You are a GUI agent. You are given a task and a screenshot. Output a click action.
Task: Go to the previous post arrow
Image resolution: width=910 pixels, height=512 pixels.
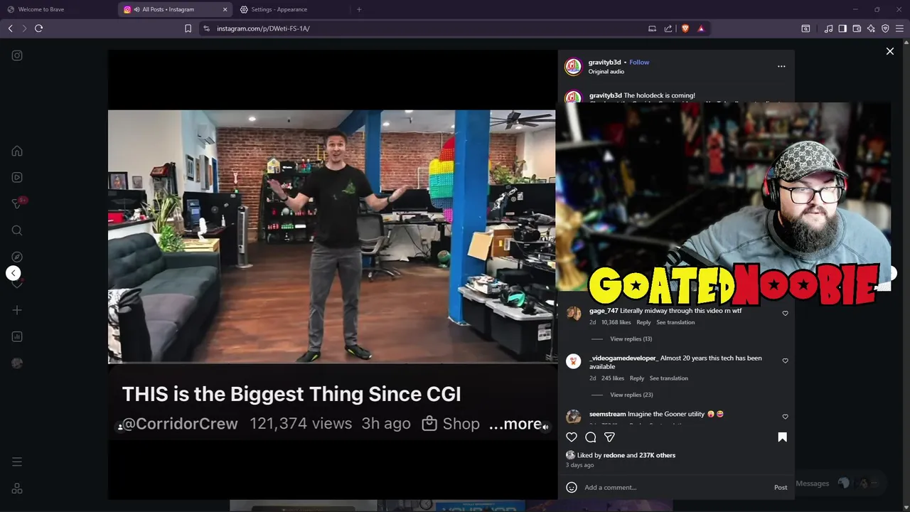tap(13, 273)
